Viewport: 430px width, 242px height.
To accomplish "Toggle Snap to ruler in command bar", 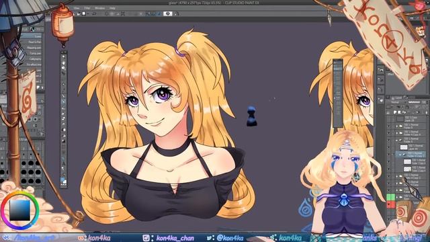I will 147,13.
